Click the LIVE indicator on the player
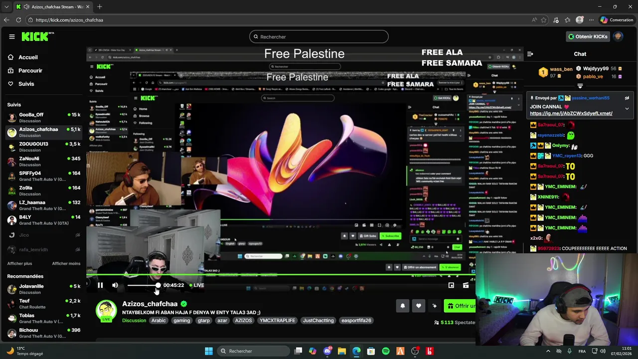This screenshot has width=638, height=359. (196, 285)
